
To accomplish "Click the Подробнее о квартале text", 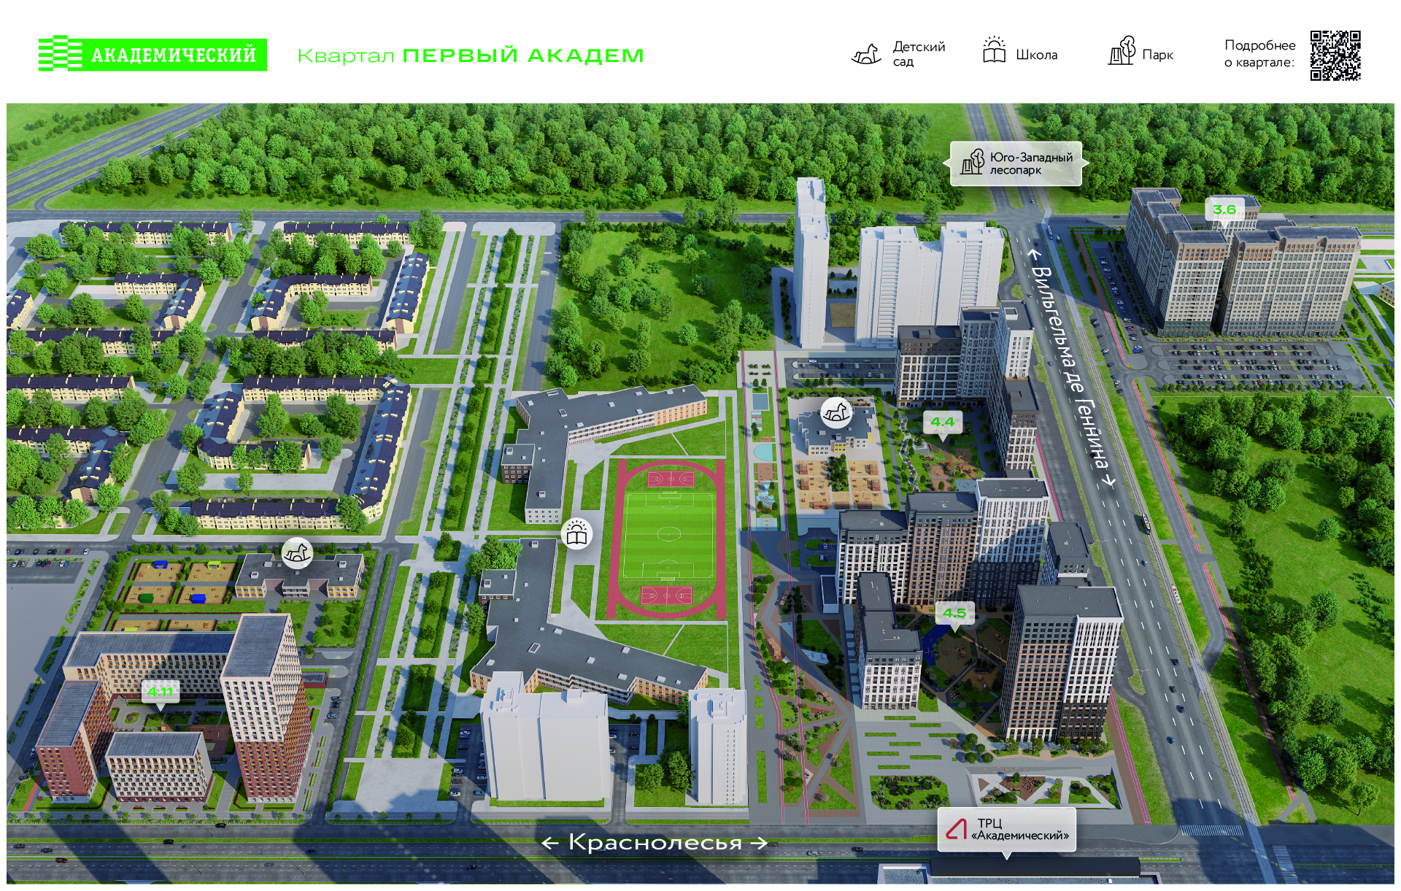I will [x=1259, y=54].
